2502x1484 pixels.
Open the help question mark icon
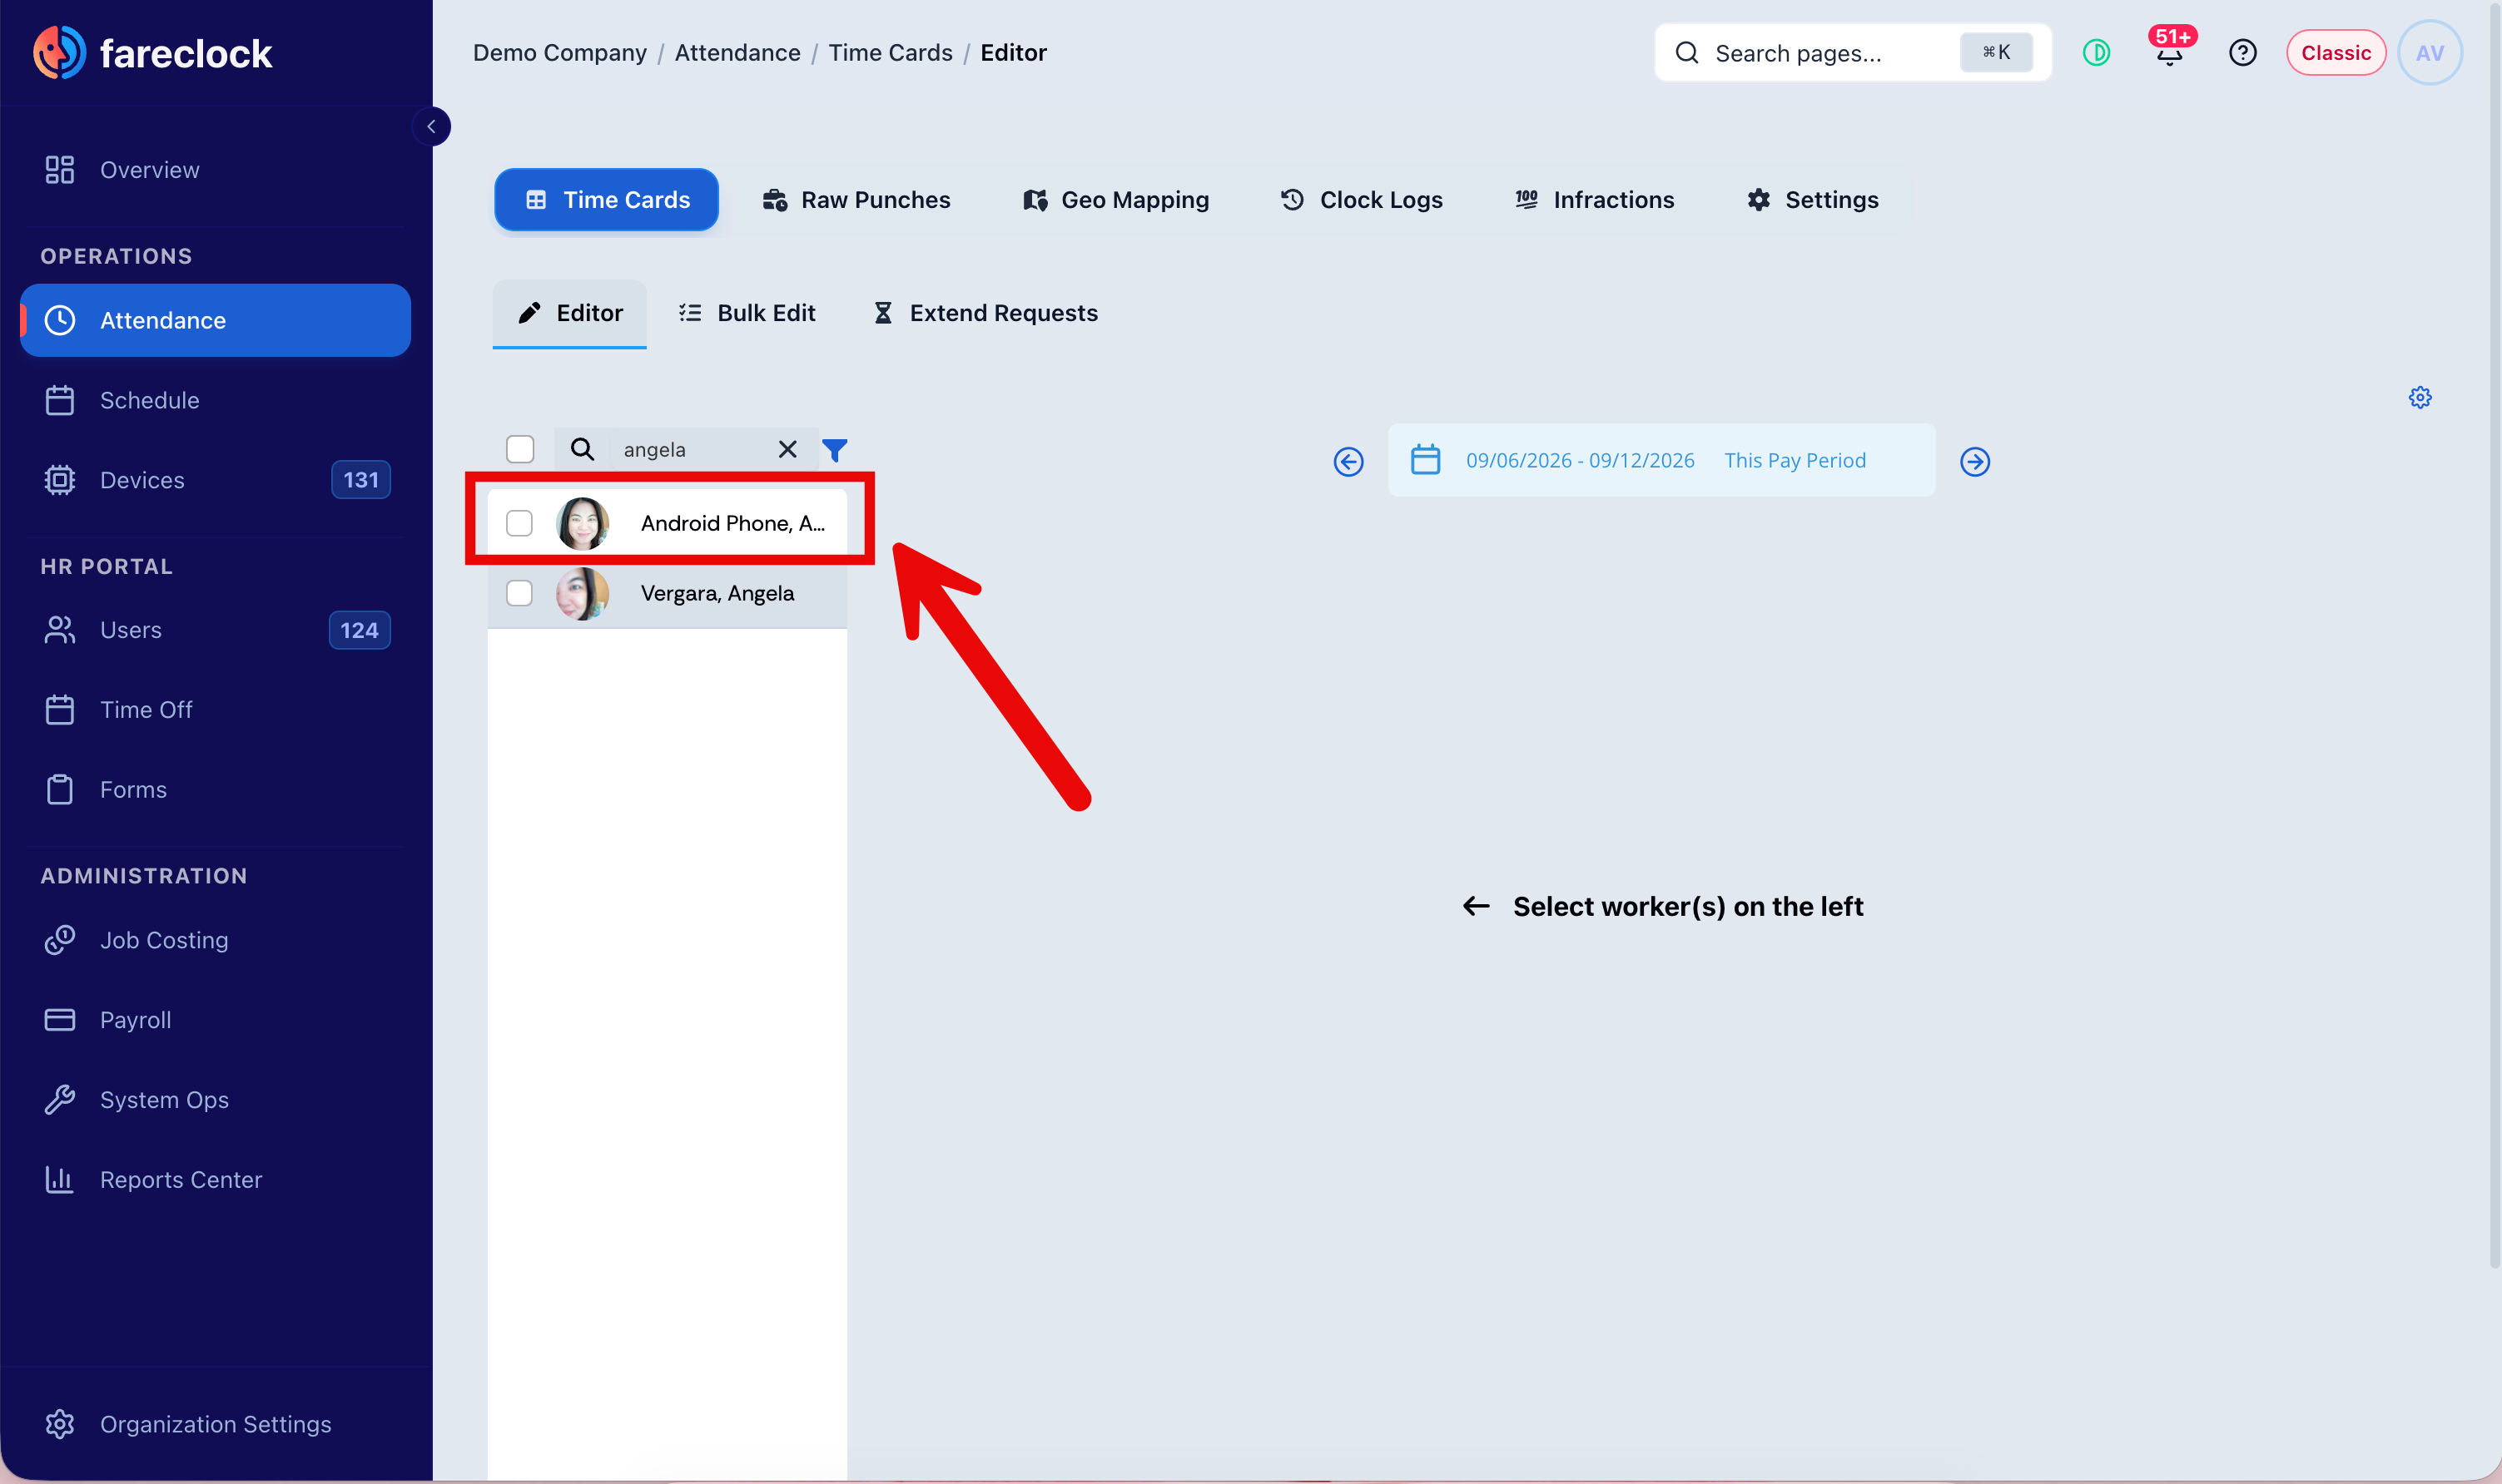click(2242, 53)
